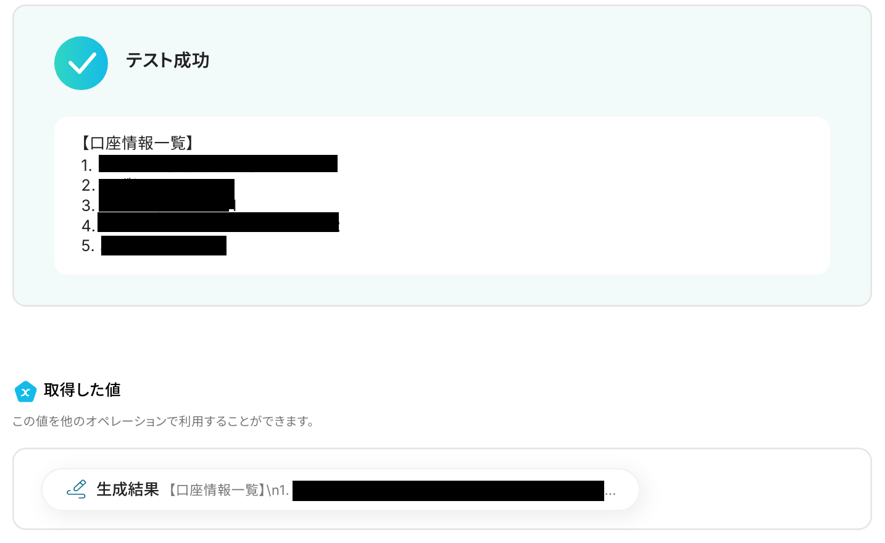Click the redacted entry beside number 5
Screen dimensions: 885x543
click(x=164, y=246)
